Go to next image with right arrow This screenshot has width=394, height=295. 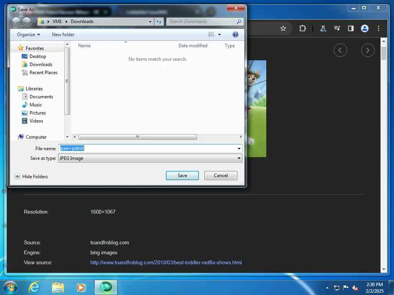367,50
